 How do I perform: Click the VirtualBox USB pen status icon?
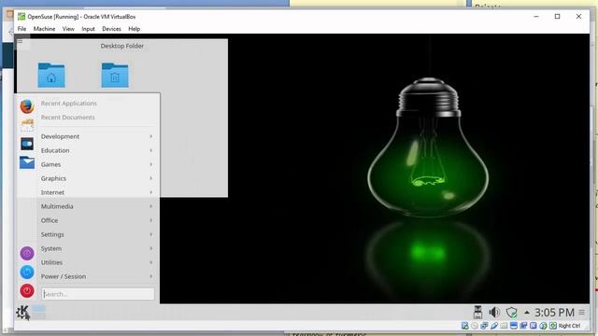point(494,326)
